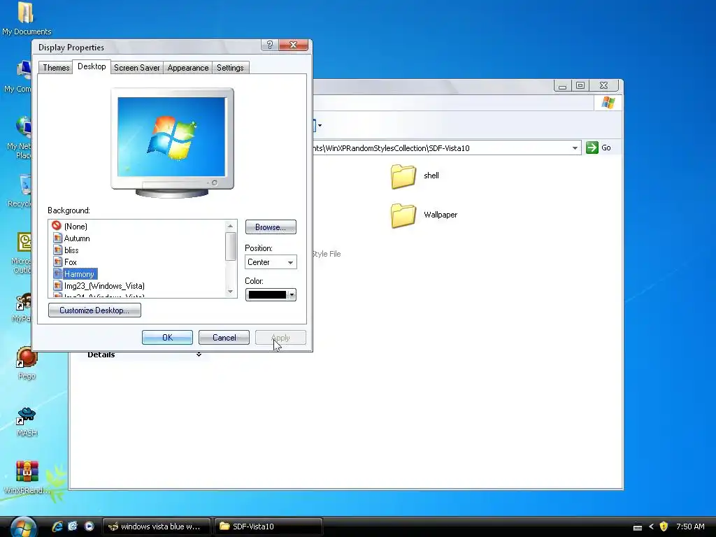Expand the Explorer address bar dropdown

[575, 148]
